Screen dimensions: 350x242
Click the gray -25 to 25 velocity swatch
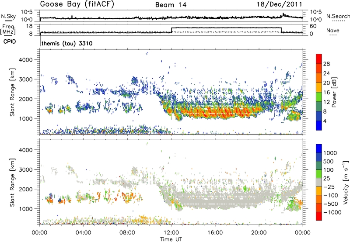(319, 183)
